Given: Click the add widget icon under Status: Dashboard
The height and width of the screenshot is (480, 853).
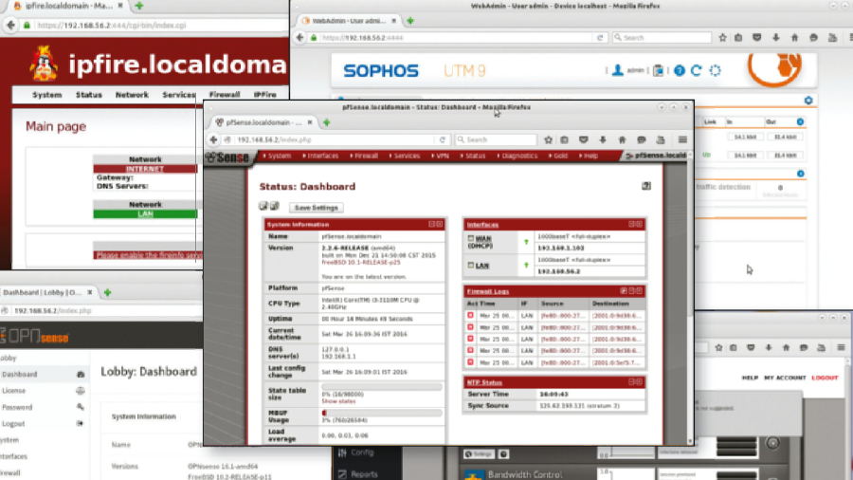Looking at the screenshot, I should click(263, 206).
